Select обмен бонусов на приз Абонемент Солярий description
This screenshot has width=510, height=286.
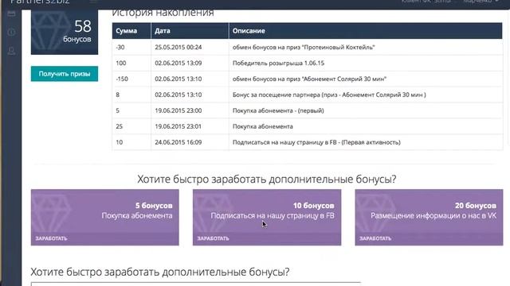coord(309,79)
